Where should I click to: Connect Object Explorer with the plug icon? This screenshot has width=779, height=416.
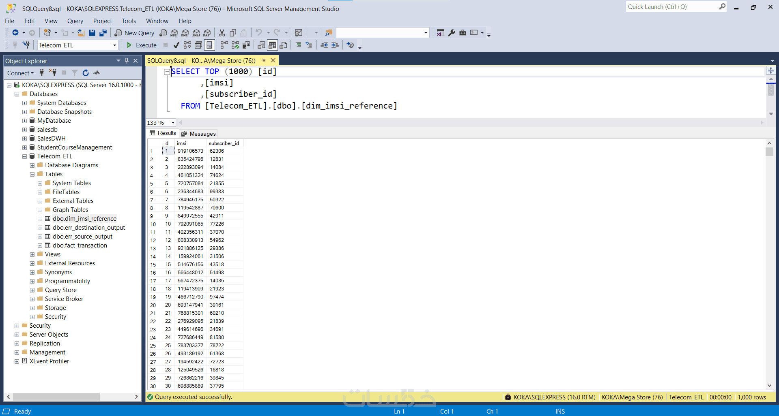[42, 73]
